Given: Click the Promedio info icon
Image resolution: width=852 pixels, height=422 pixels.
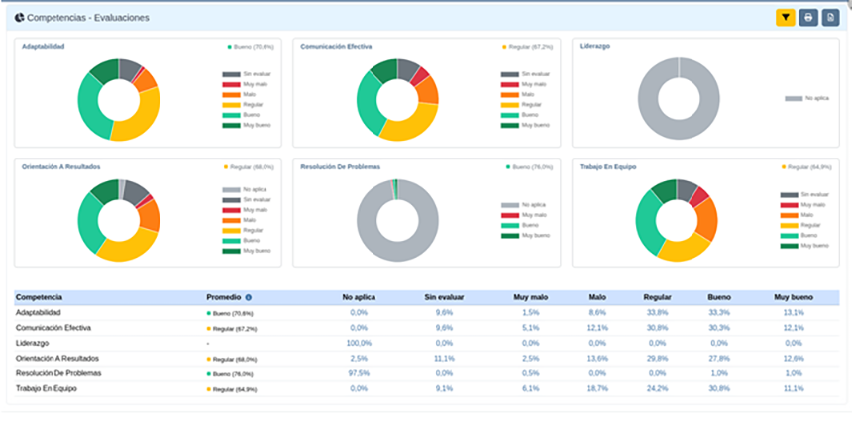Looking at the screenshot, I should (249, 297).
